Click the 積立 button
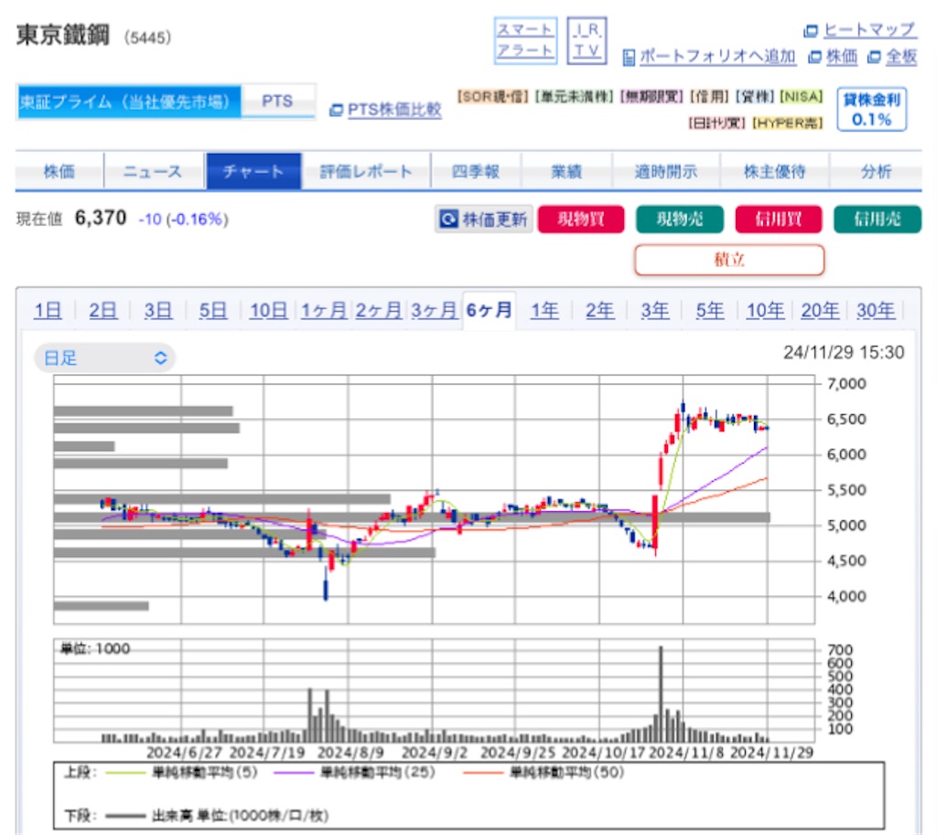 729,260
